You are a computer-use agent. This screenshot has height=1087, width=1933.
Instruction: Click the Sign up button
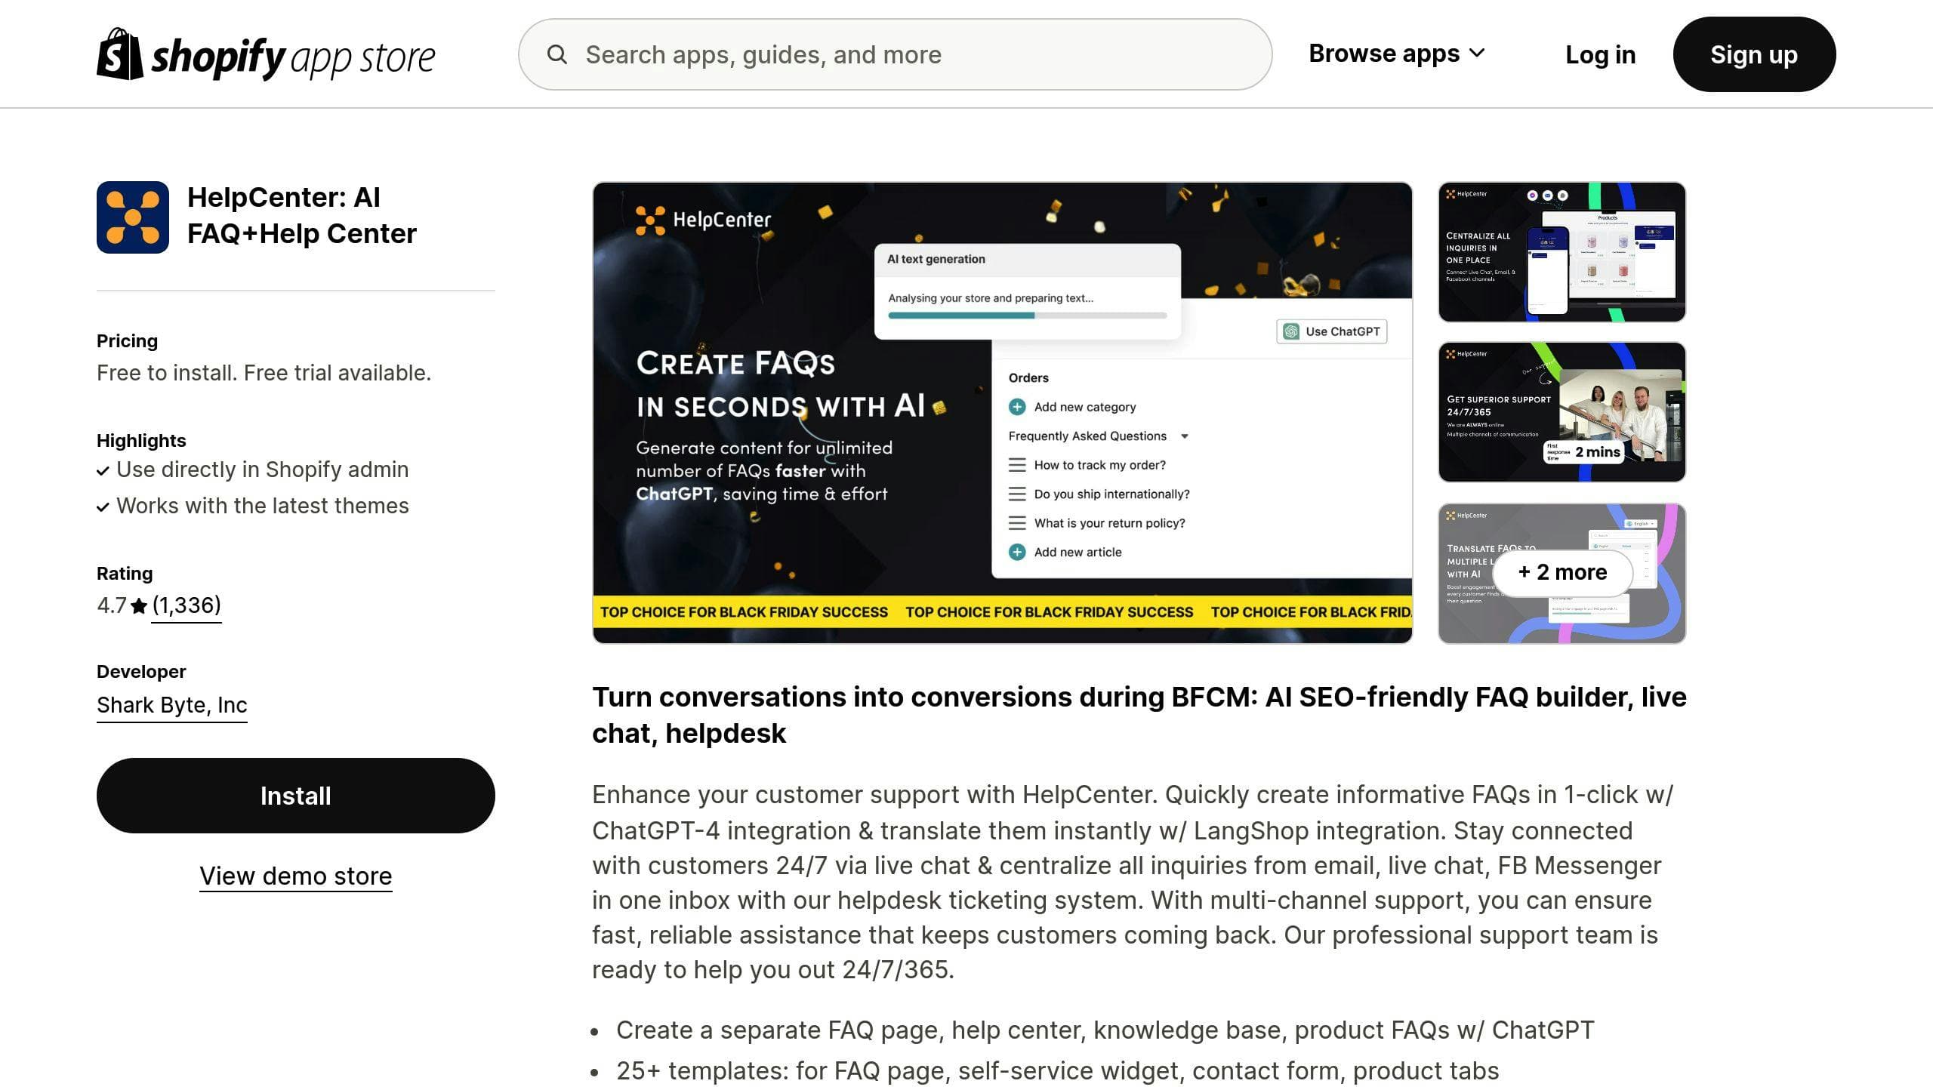coord(1754,54)
